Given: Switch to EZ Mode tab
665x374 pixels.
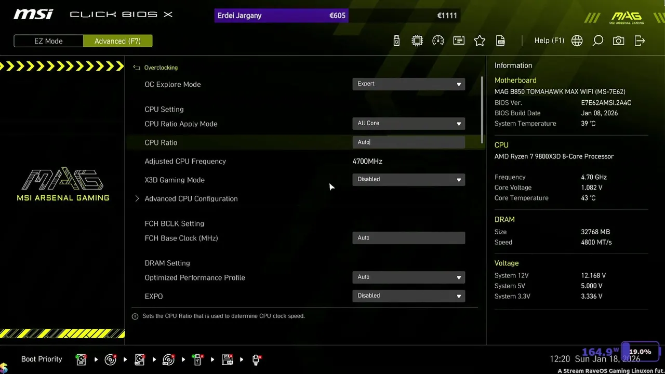Looking at the screenshot, I should click(x=48, y=41).
